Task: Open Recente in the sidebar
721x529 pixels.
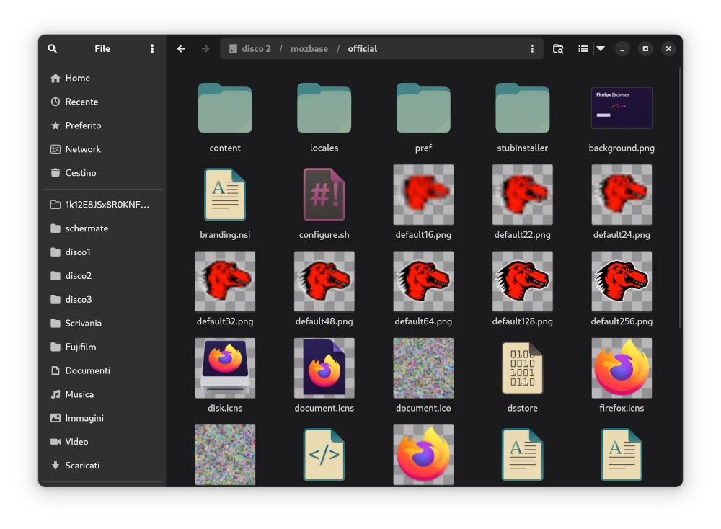Action: point(102,102)
